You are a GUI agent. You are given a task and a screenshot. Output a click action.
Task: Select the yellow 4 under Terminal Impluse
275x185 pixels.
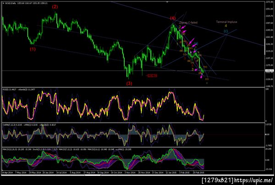(x=225, y=26)
